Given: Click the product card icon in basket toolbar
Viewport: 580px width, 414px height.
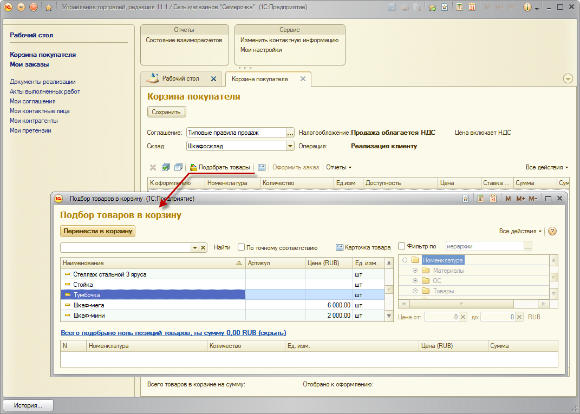Looking at the screenshot, I should point(262,167).
